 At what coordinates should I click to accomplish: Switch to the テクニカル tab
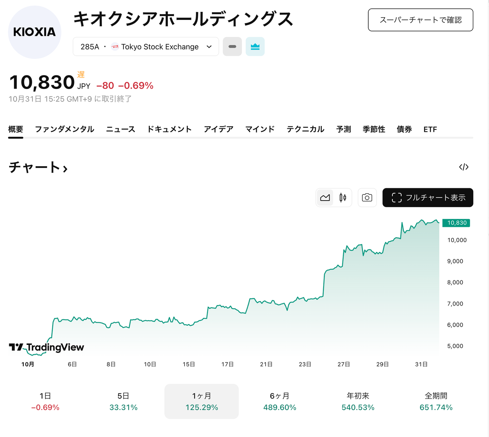(305, 129)
